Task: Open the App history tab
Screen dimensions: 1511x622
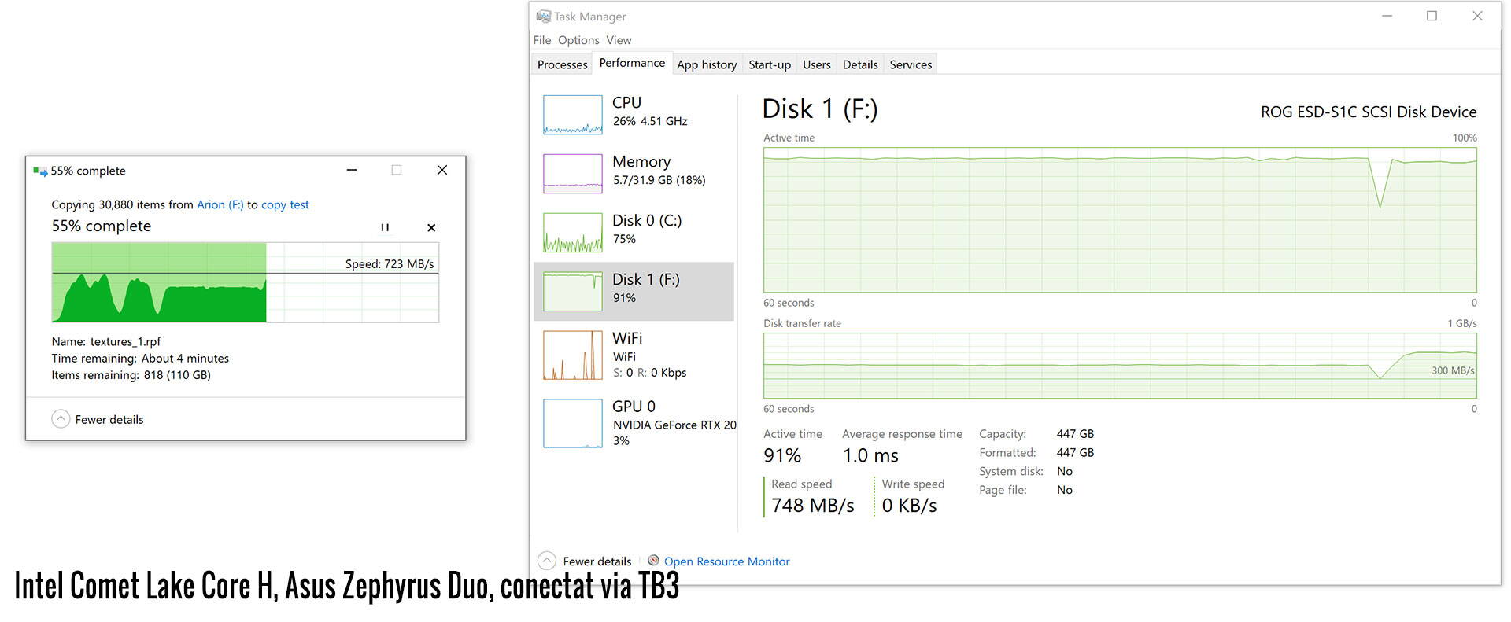Action: [x=707, y=64]
